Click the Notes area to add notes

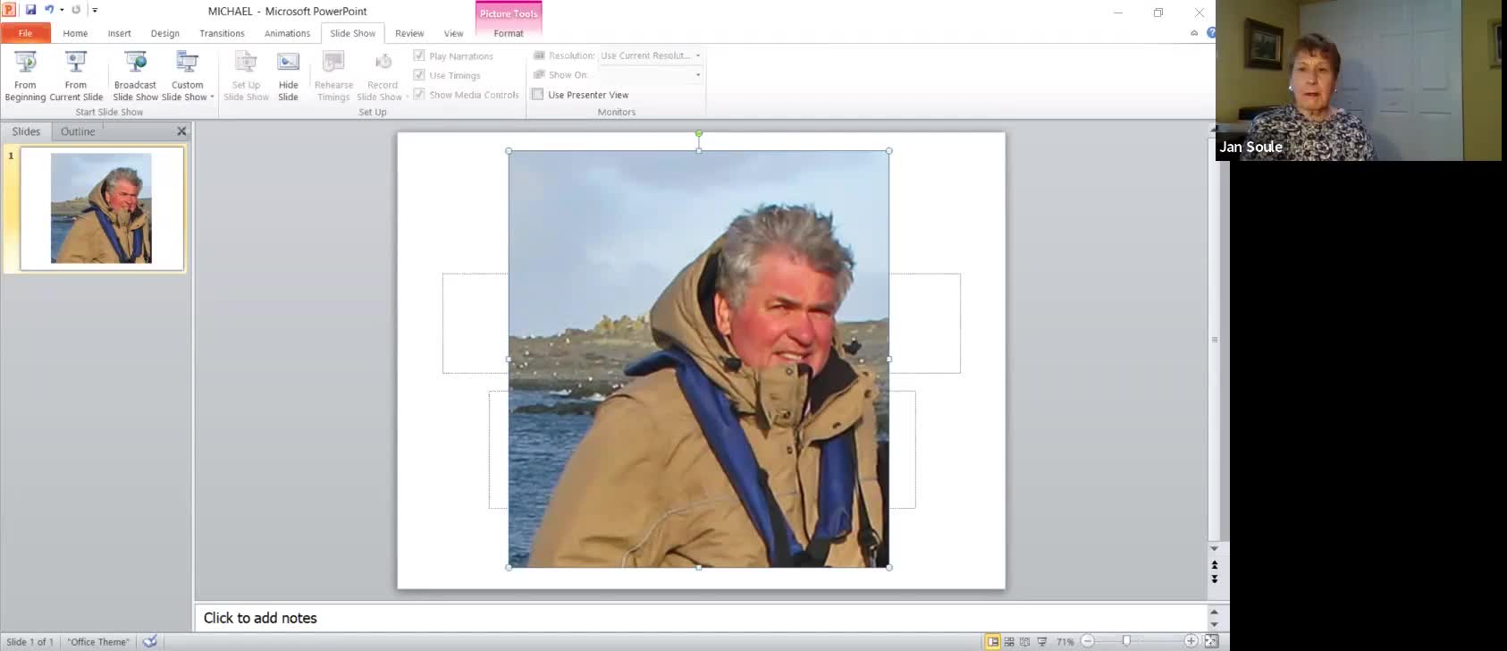pos(701,618)
